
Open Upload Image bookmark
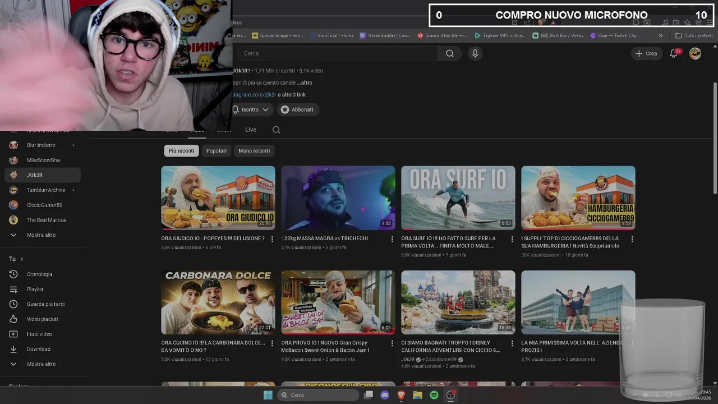tap(278, 35)
